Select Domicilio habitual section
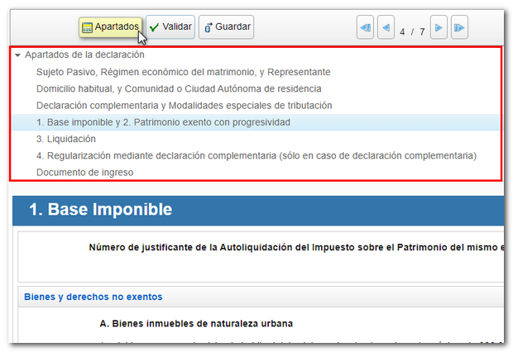 tap(179, 88)
